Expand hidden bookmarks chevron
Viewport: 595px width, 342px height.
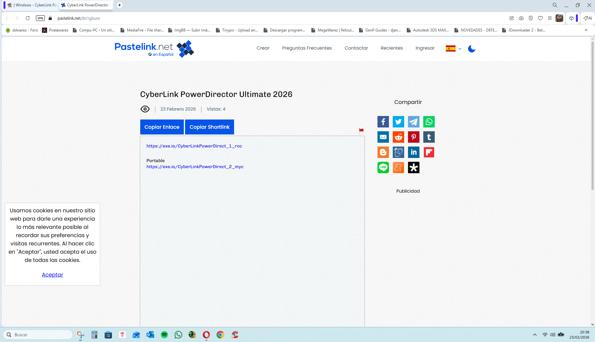(x=586, y=30)
